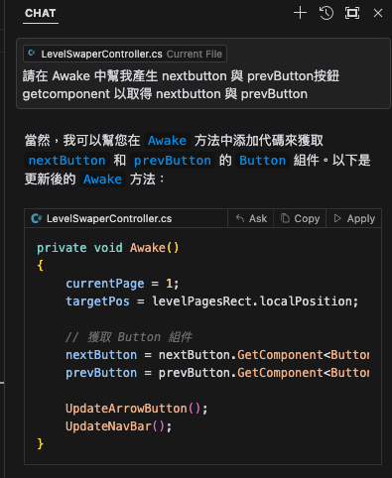The image size is (392, 478).
Task: Select the CHAT tab
Action: [41, 13]
